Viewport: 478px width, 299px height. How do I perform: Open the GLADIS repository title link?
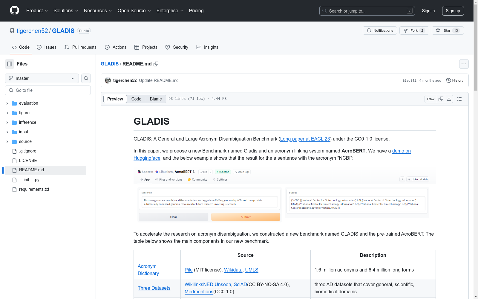(x=63, y=31)
